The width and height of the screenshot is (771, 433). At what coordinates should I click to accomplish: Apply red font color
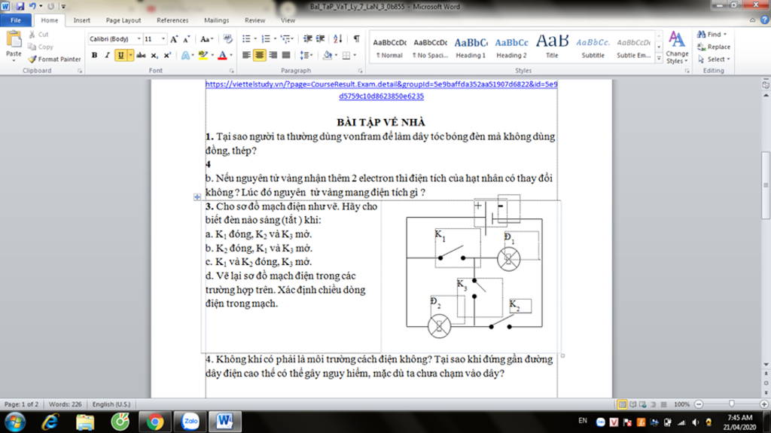[x=222, y=55]
